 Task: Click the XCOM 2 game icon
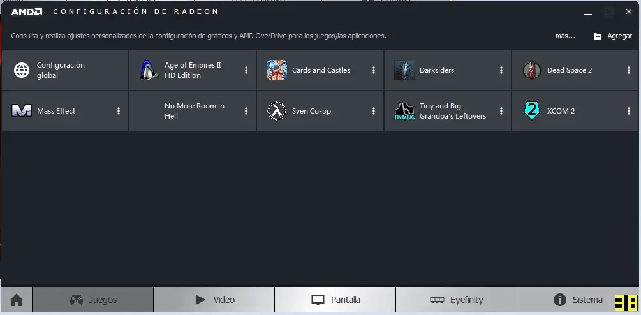[x=532, y=111]
